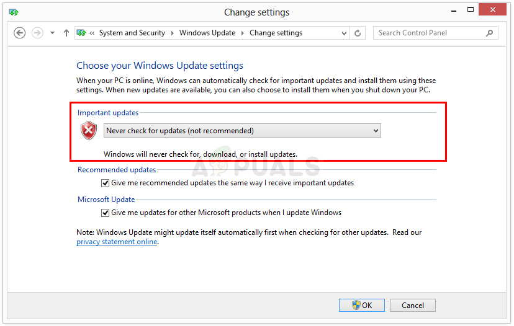
Task: Click the red shield warning icon
Action: [89, 131]
